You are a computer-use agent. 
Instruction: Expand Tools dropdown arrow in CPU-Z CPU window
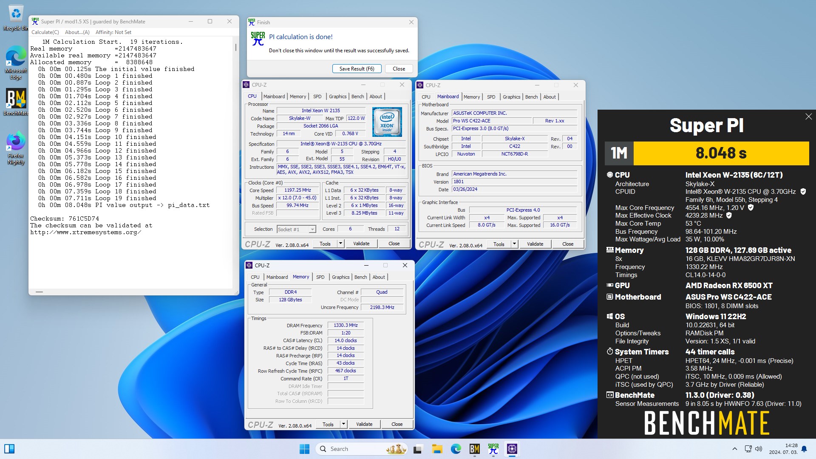(340, 244)
